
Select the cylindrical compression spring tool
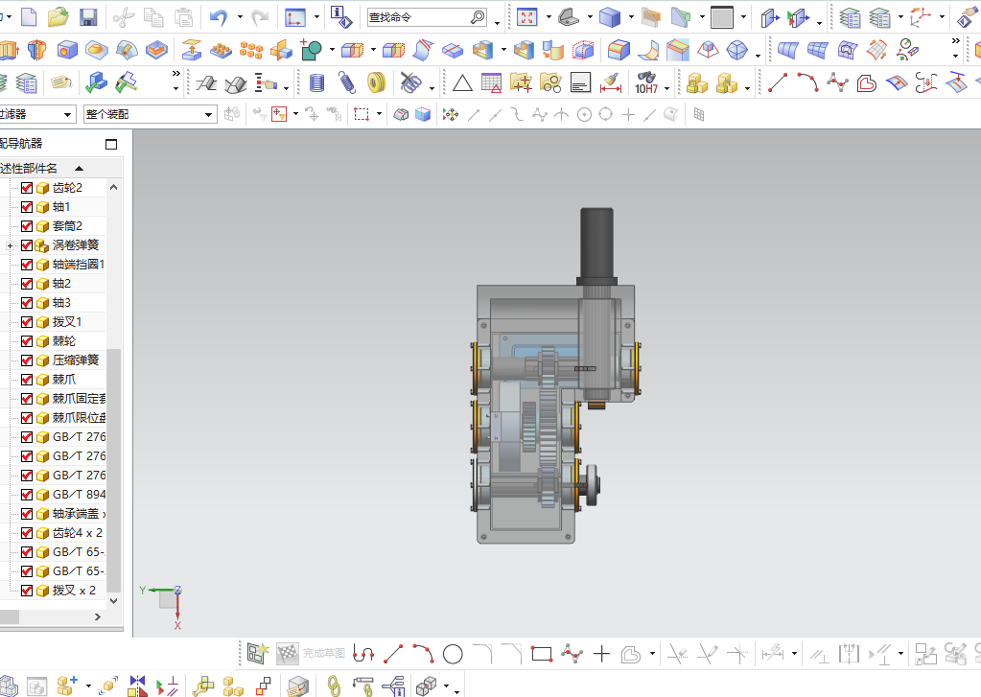pyautogui.click(x=317, y=83)
